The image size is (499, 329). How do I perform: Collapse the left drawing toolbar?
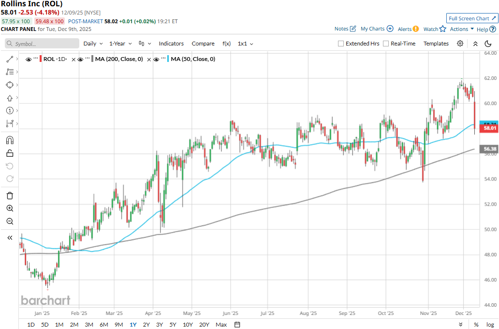(10, 238)
